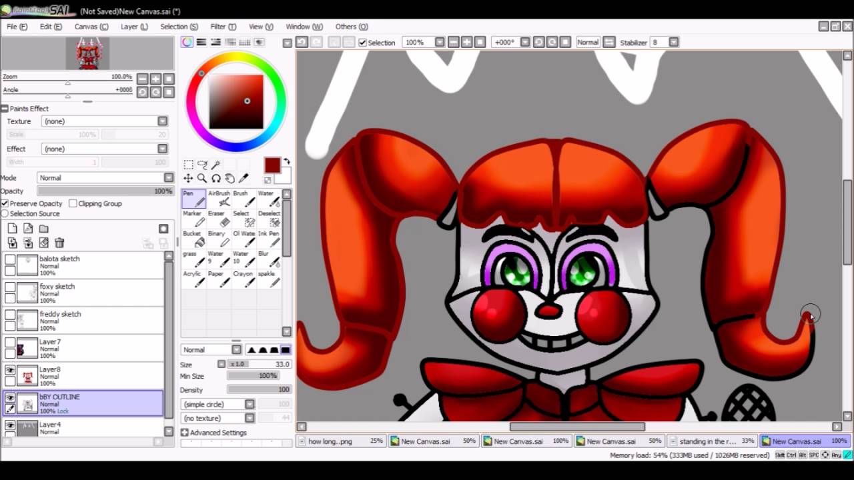Image resolution: width=854 pixels, height=480 pixels.
Task: Enable the Clipping Group checkbox
Action: 73,203
